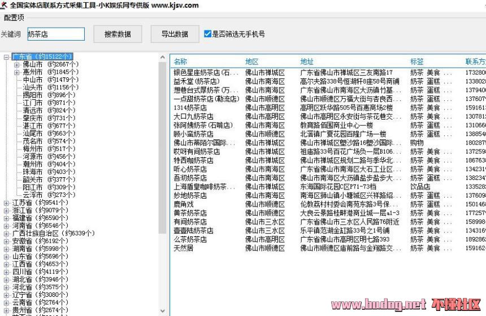
Task: Select the 鹿角戏 result row
Action: [183, 204]
